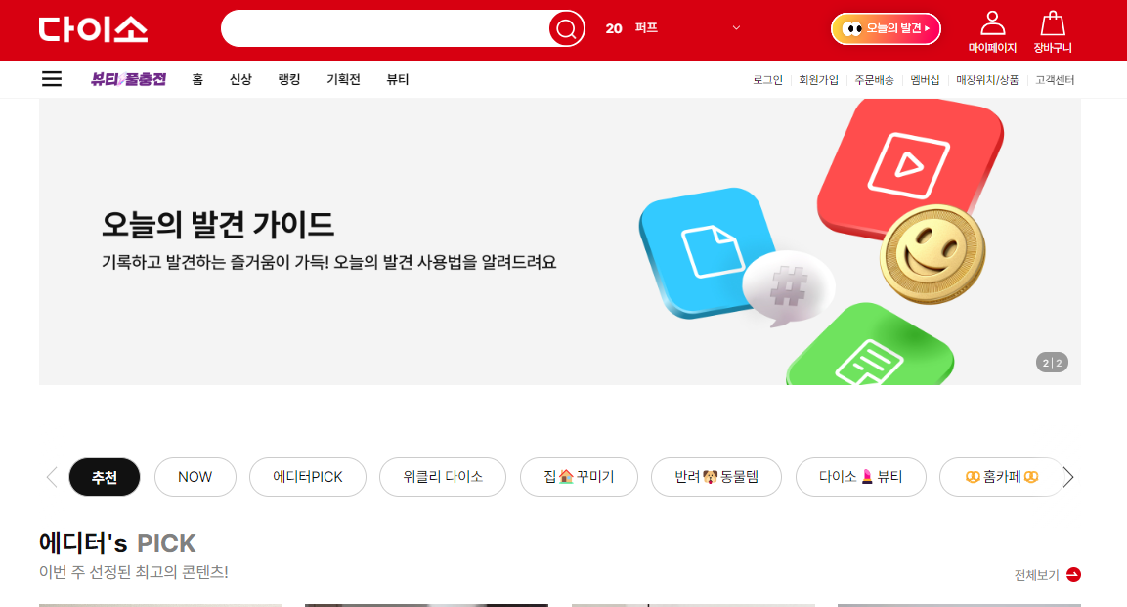Click the left arrow beside 추천 pill
The image size is (1127, 607).
coord(51,476)
